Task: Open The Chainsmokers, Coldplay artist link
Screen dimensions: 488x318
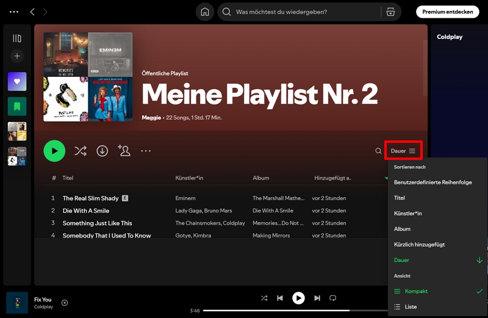Action: click(210, 223)
